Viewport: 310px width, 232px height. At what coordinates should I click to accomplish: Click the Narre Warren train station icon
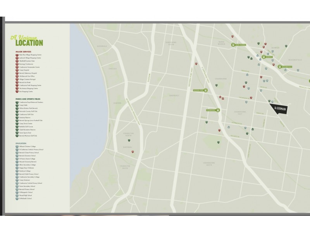[x=233, y=45]
